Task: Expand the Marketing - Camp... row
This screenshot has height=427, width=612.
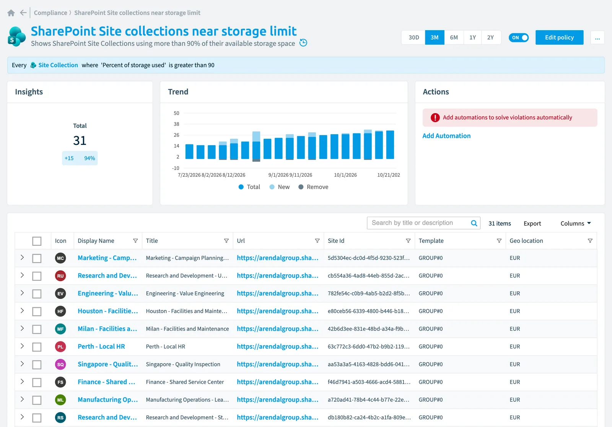Action: tap(22, 258)
